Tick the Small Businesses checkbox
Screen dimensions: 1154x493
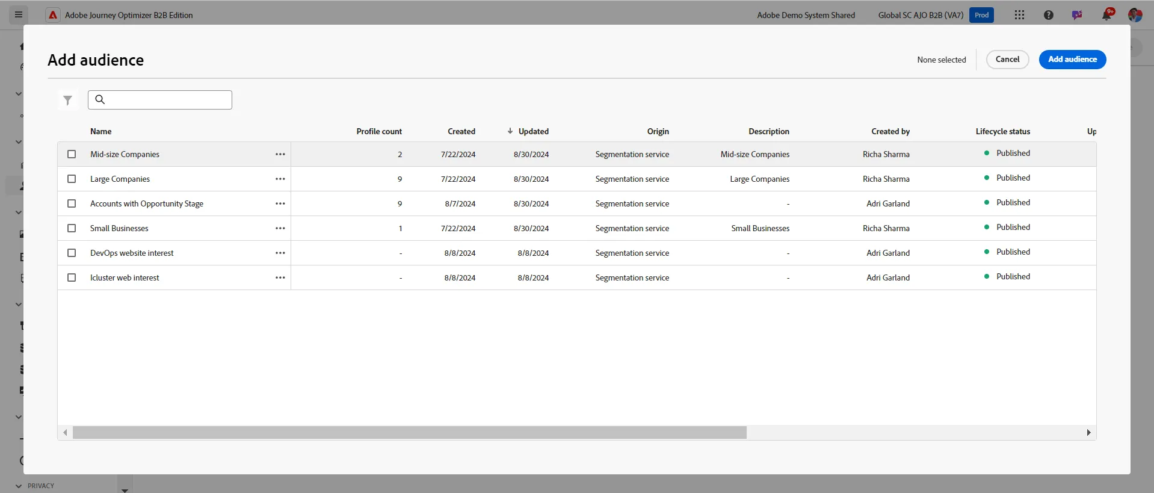(72, 228)
